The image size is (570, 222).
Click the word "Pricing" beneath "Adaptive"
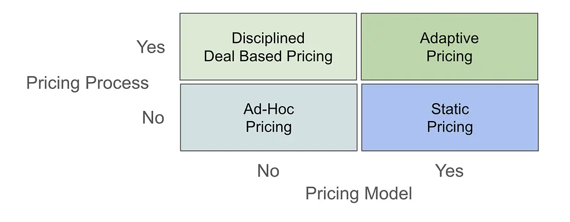pyautogui.click(x=449, y=56)
